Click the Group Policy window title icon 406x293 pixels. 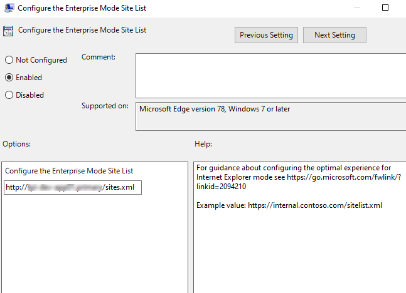click(9, 8)
